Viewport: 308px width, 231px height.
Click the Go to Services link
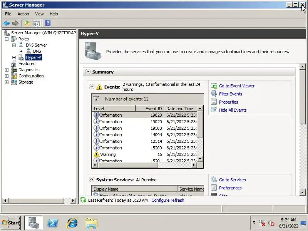233,180
